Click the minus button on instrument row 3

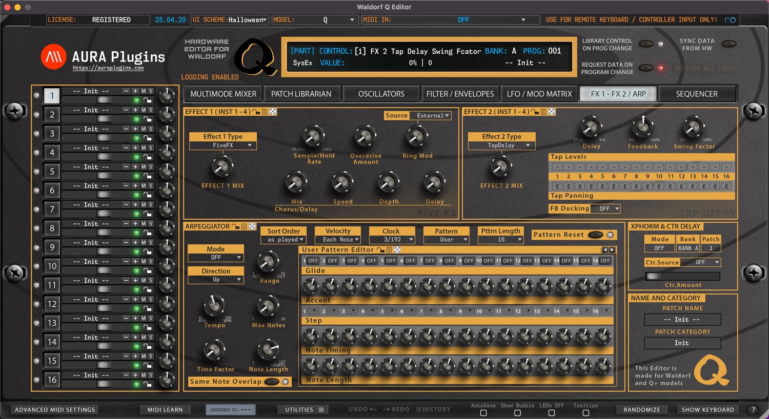pyautogui.click(x=126, y=129)
